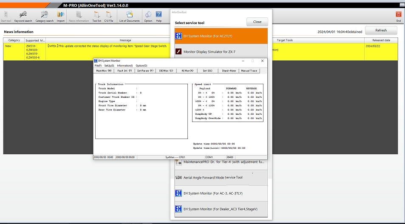The image size is (405, 224).
Task: Open List of Documents icon
Action: [x=129, y=16]
